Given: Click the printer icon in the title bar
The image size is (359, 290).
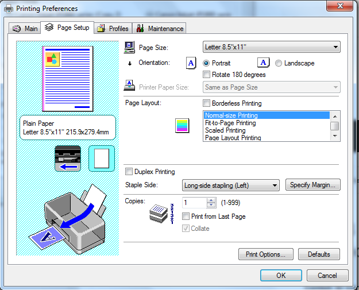Looking at the screenshot, I should tap(9, 9).
